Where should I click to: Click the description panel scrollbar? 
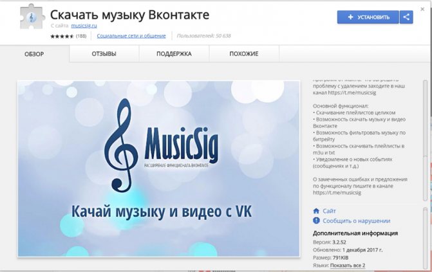(426, 140)
